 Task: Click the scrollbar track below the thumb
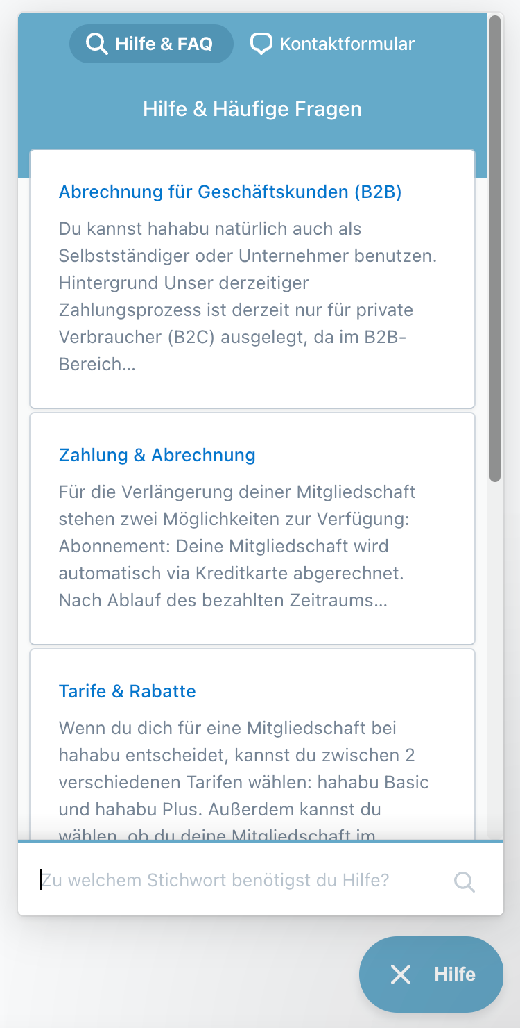pyautogui.click(x=494, y=660)
